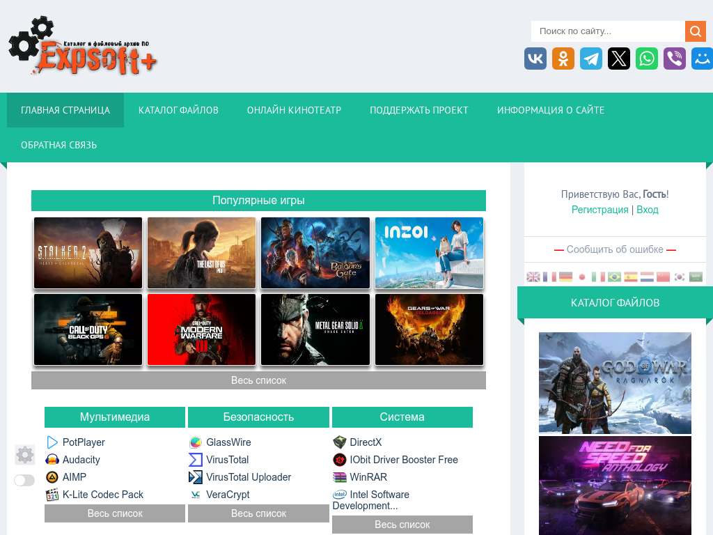Click Весь список under Популярные игры
This screenshot has width=713, height=535.
click(x=258, y=380)
